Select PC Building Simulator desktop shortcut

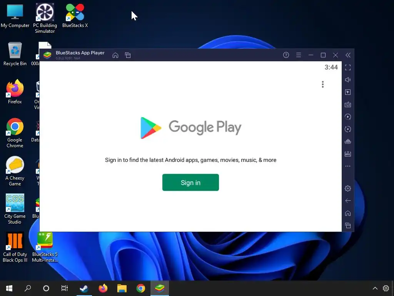(x=45, y=18)
